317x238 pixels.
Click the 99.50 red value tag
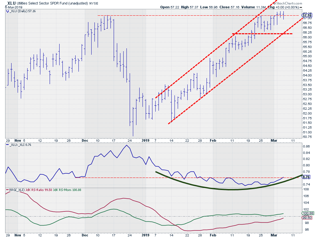[307, 218]
